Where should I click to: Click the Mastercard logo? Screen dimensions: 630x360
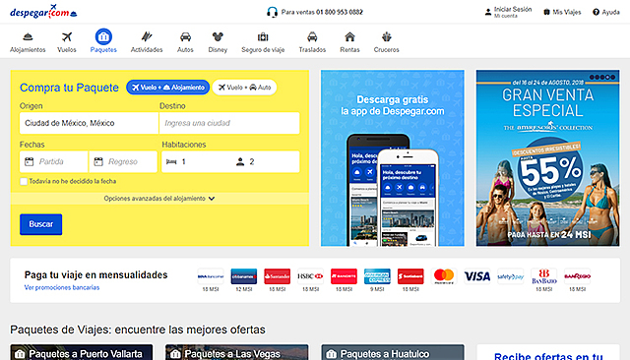point(444,276)
